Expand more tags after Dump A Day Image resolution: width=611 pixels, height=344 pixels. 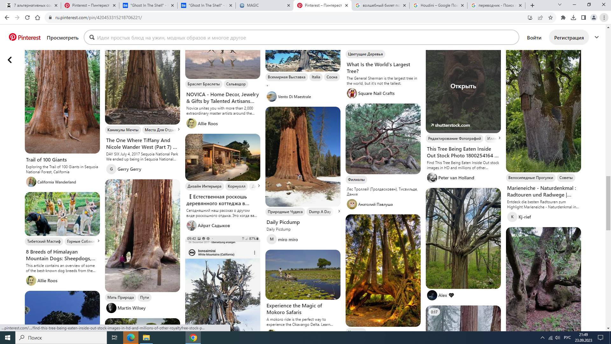click(x=339, y=211)
